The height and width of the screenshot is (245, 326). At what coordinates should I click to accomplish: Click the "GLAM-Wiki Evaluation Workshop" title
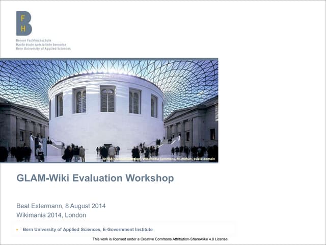pyautogui.click(x=95, y=178)
